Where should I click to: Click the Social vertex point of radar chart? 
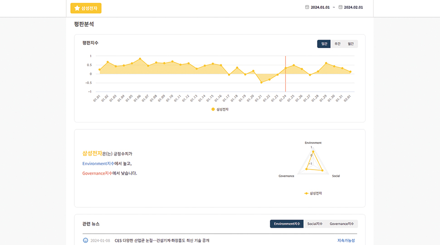click(x=323, y=170)
